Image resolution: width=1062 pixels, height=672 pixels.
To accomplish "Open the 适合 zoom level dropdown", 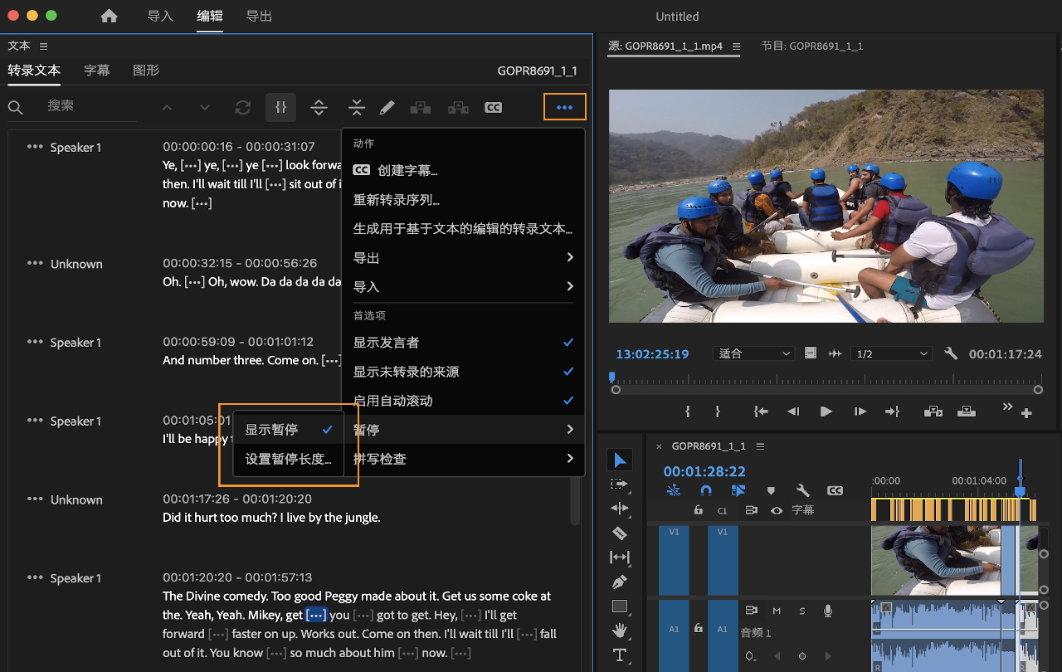I will 753,353.
